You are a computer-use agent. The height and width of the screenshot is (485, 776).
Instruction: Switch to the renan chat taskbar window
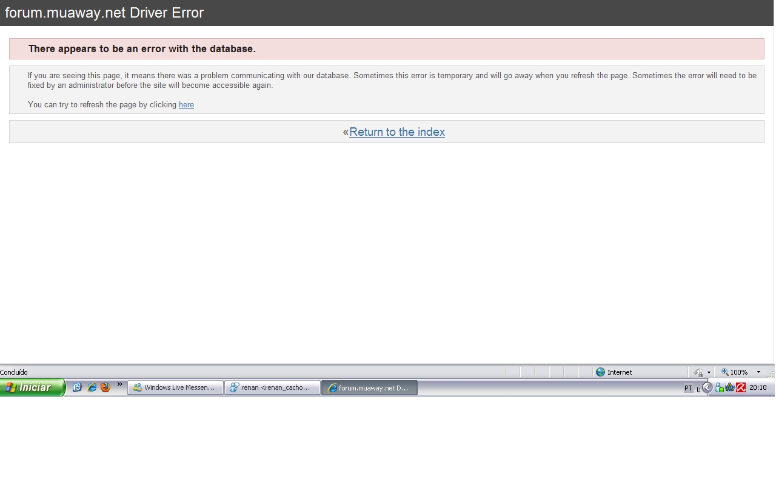coord(272,388)
